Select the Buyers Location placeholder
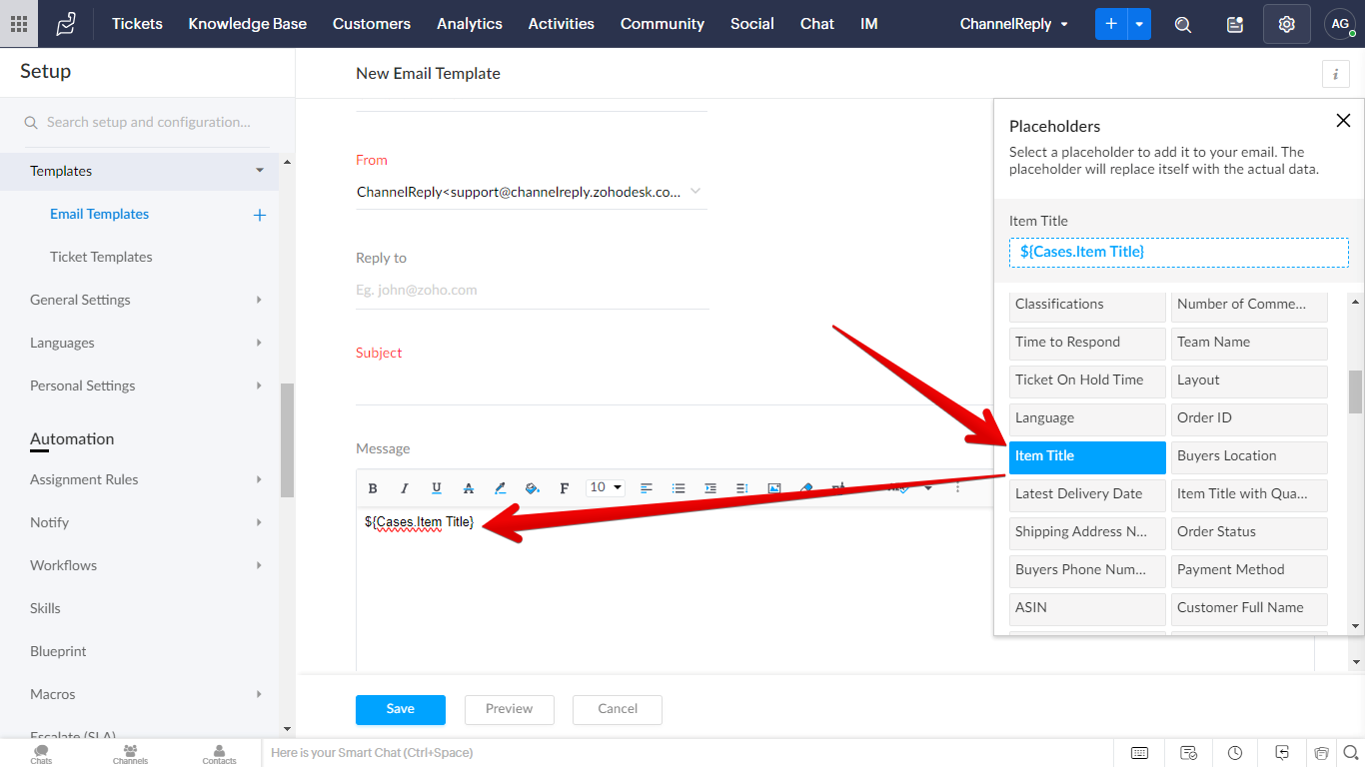 (x=1249, y=456)
